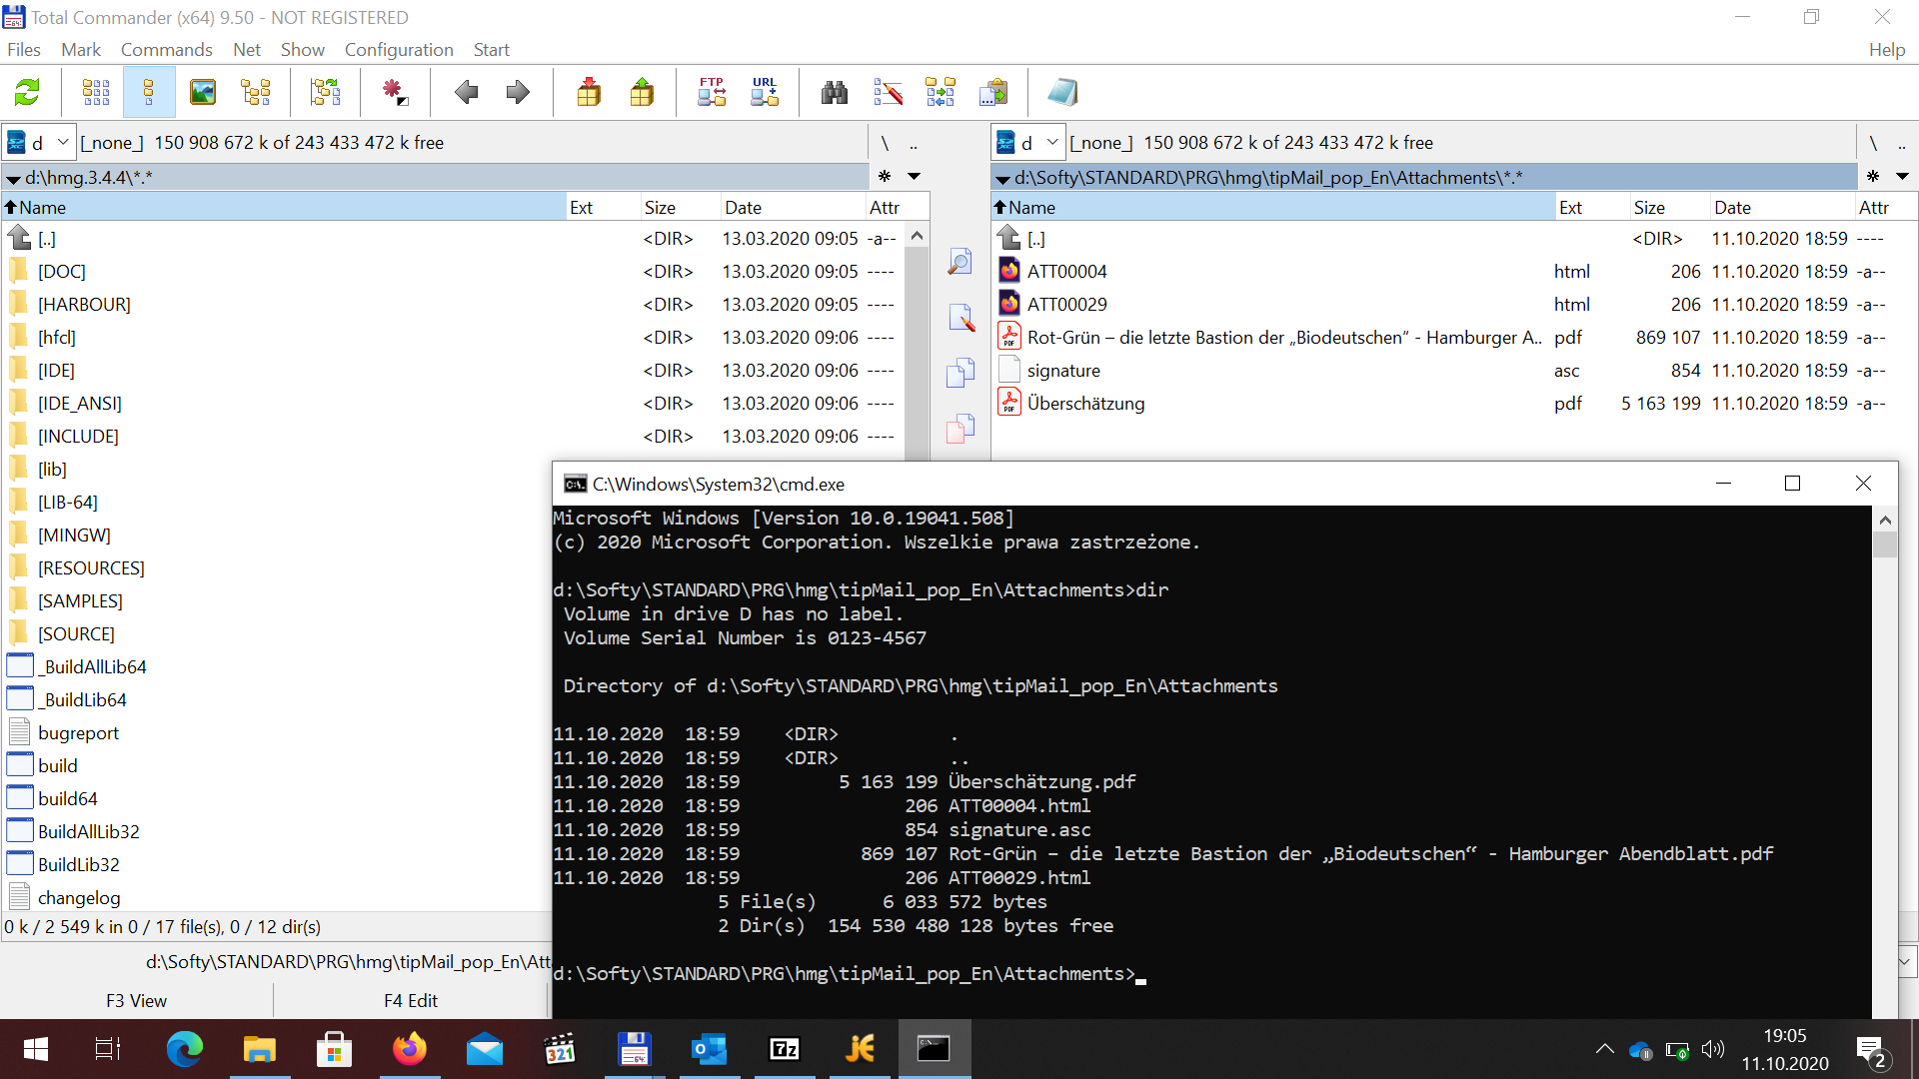The image size is (1919, 1079).
Task: Select full details view toolbar icon
Action: tap(149, 93)
